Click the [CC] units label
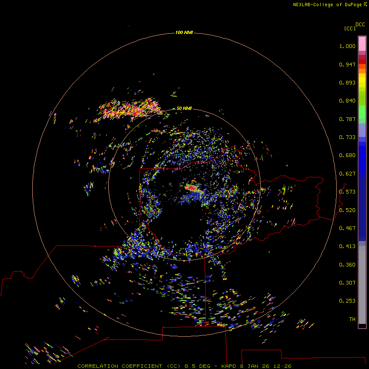Viewport: 369px width, 369px height. tap(350, 28)
